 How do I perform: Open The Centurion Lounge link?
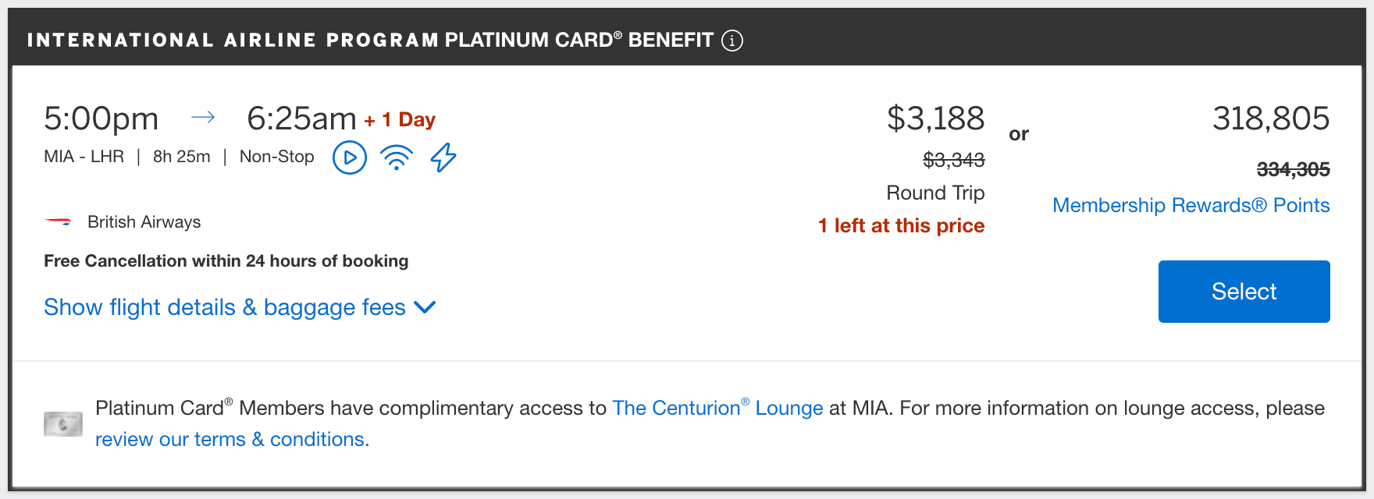pos(717,408)
